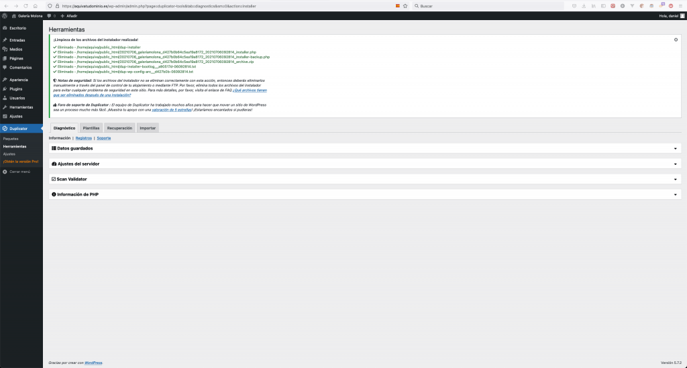Image resolution: width=687 pixels, height=368 pixels.
Task: Open Paquetes under Duplicator
Action: 11,139
